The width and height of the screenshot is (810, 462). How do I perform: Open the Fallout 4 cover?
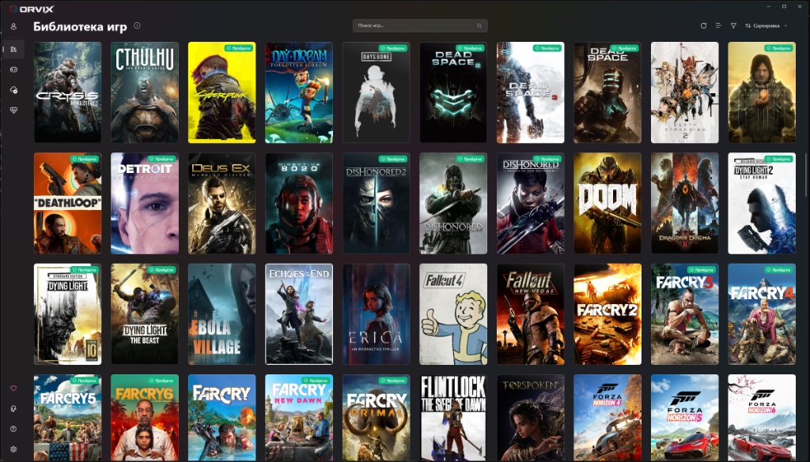tap(453, 314)
